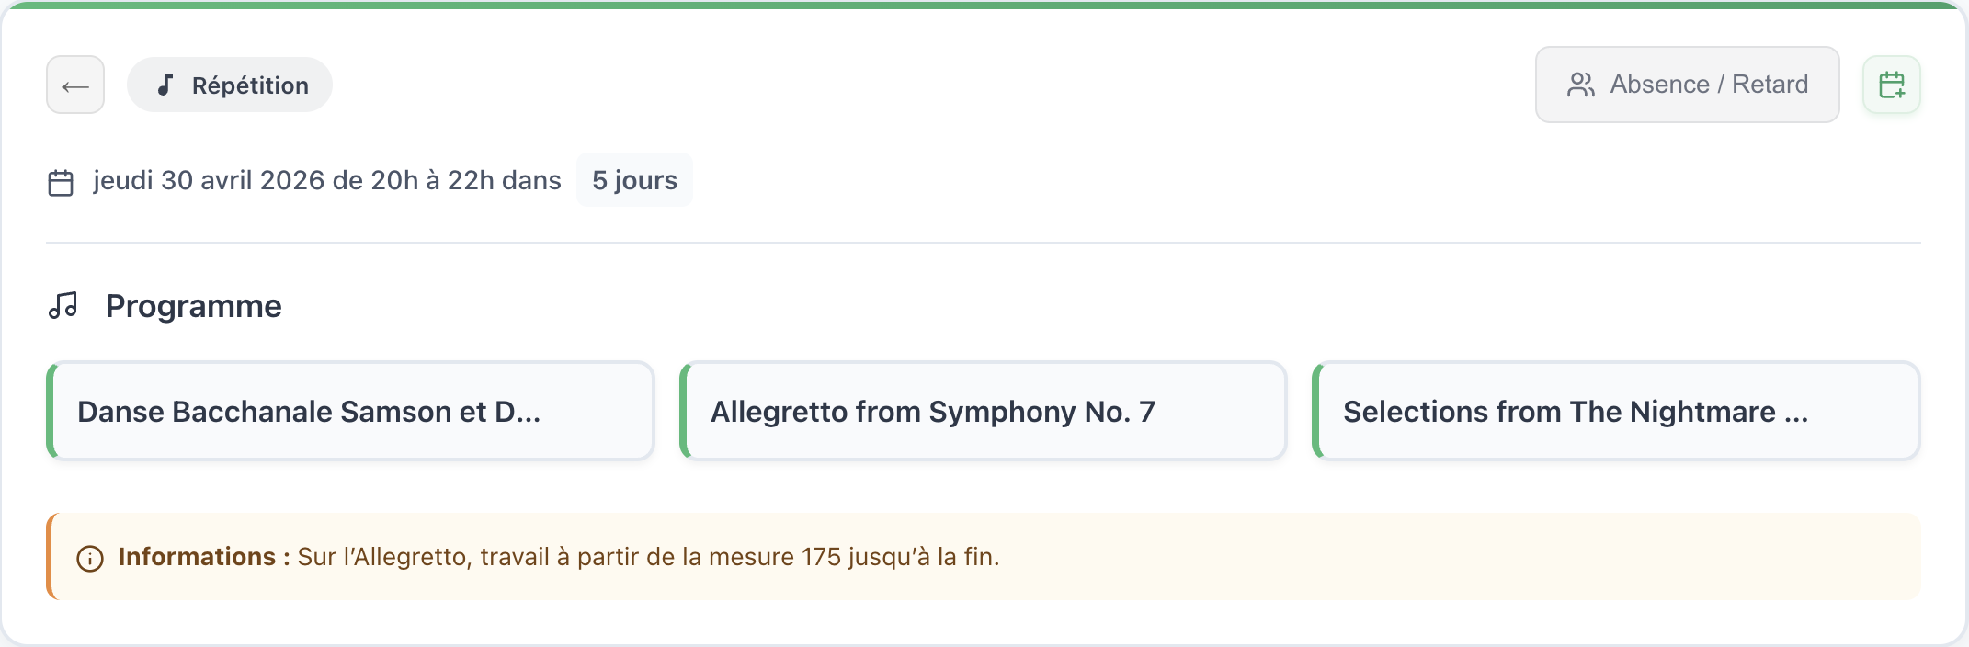Click the 5 jours countdown badge
This screenshot has width=1969, height=647.
click(x=633, y=180)
